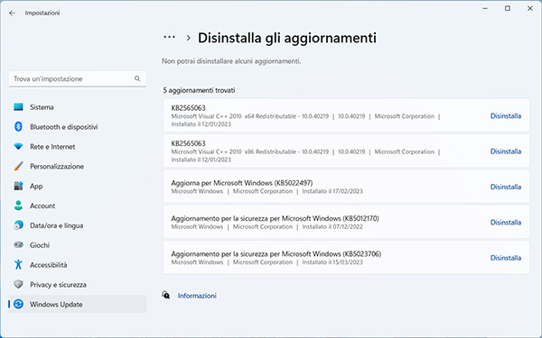Click the Windows Update sync icon
The height and width of the screenshot is (338, 542).
pyautogui.click(x=18, y=305)
